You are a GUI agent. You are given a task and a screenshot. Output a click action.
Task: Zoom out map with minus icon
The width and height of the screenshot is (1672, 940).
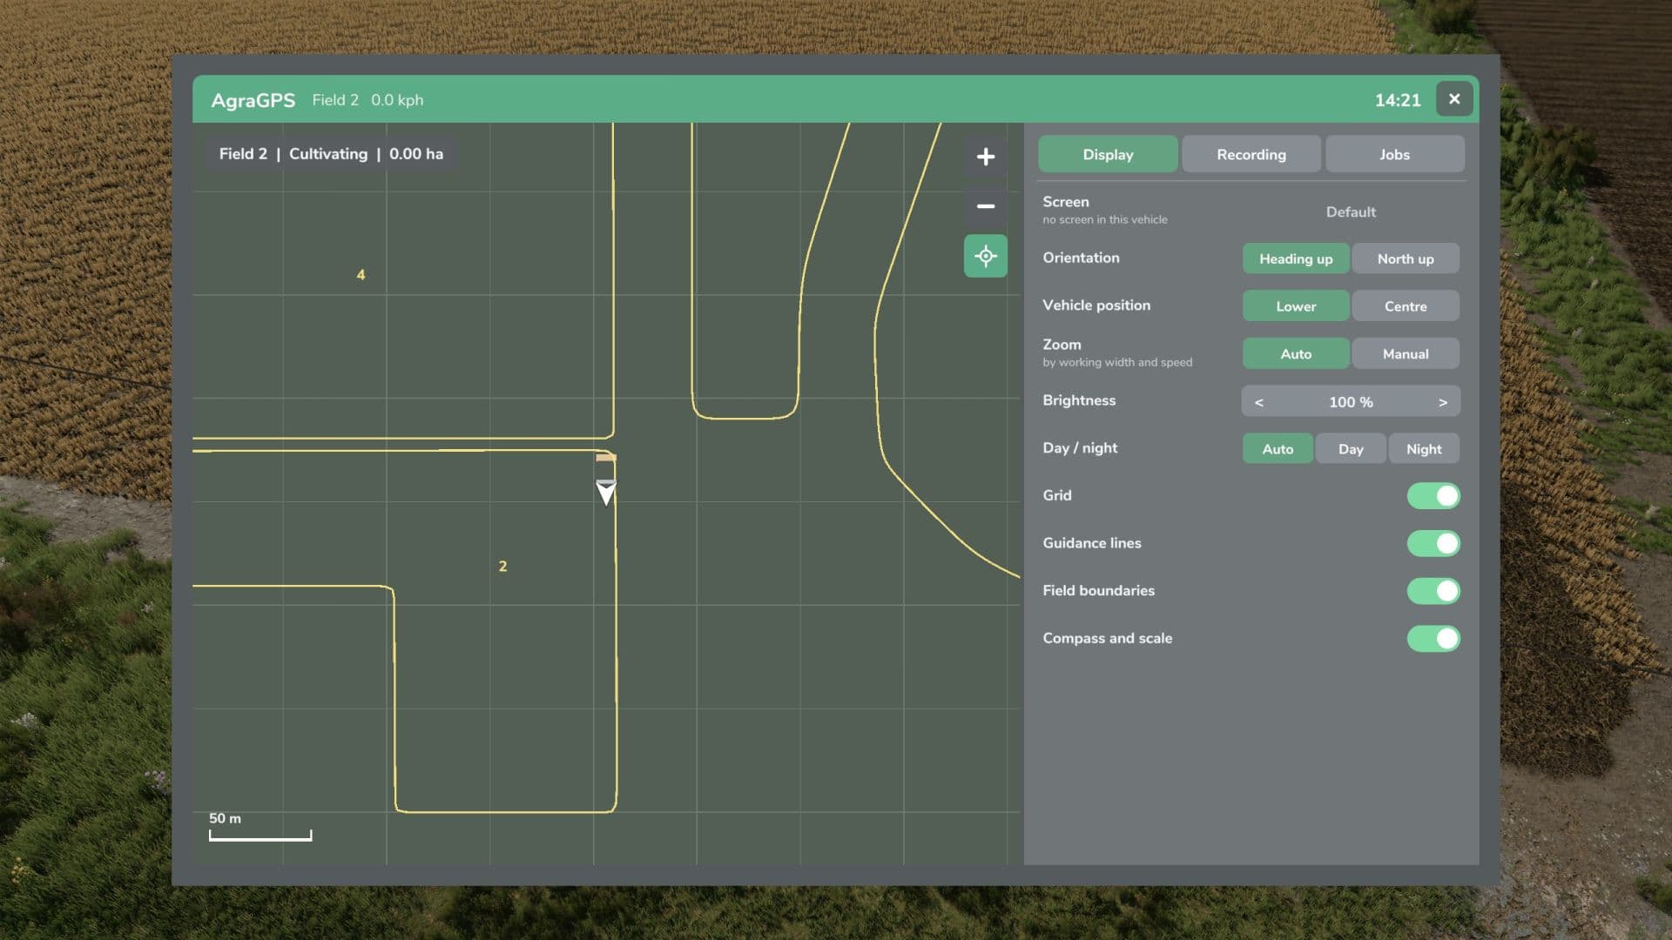(x=985, y=206)
